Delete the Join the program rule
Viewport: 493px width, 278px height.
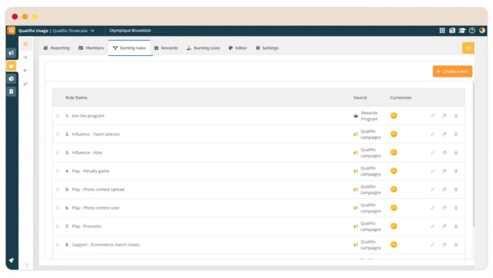456,116
